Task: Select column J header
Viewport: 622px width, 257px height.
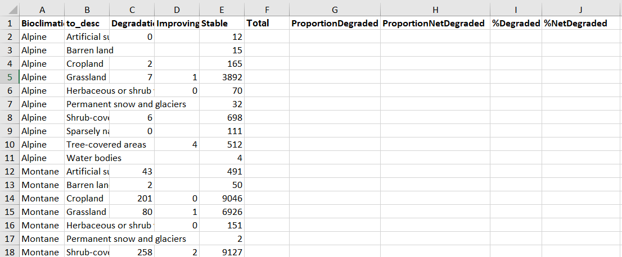Action: tap(582, 8)
